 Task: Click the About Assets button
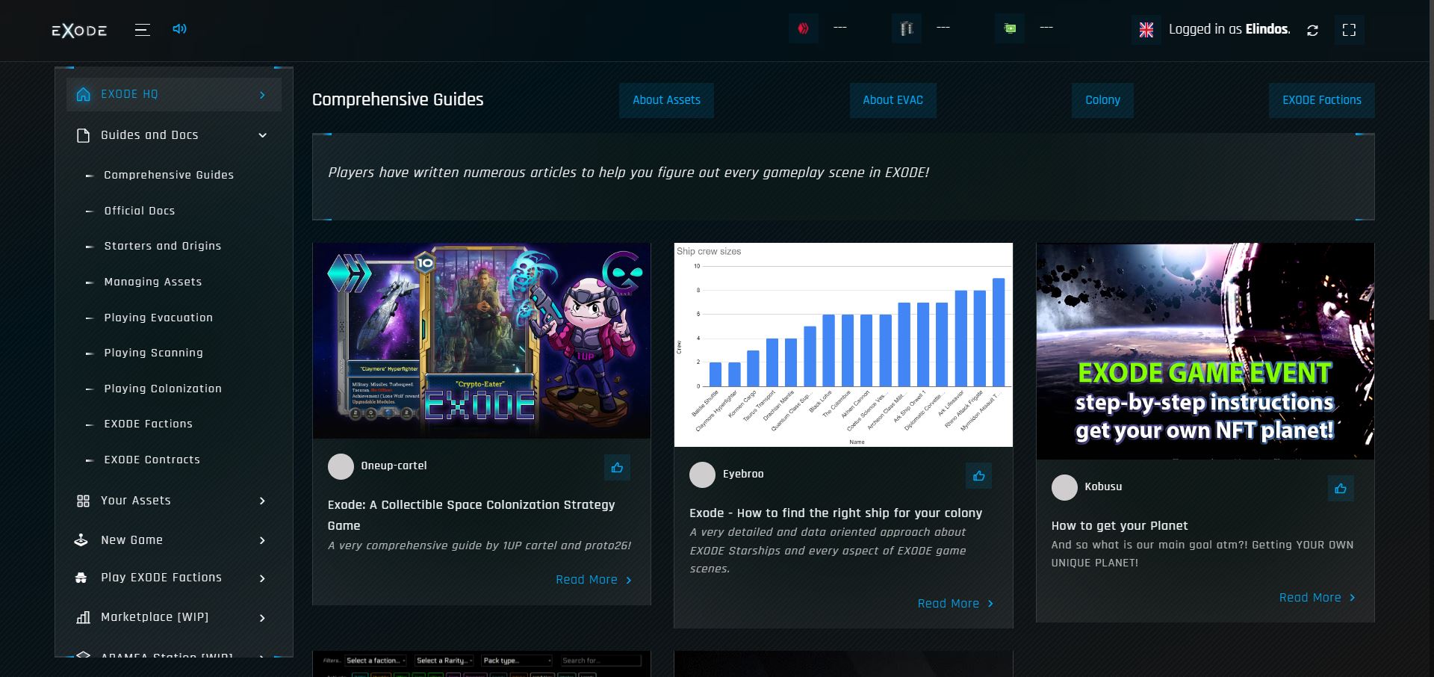[x=666, y=100]
